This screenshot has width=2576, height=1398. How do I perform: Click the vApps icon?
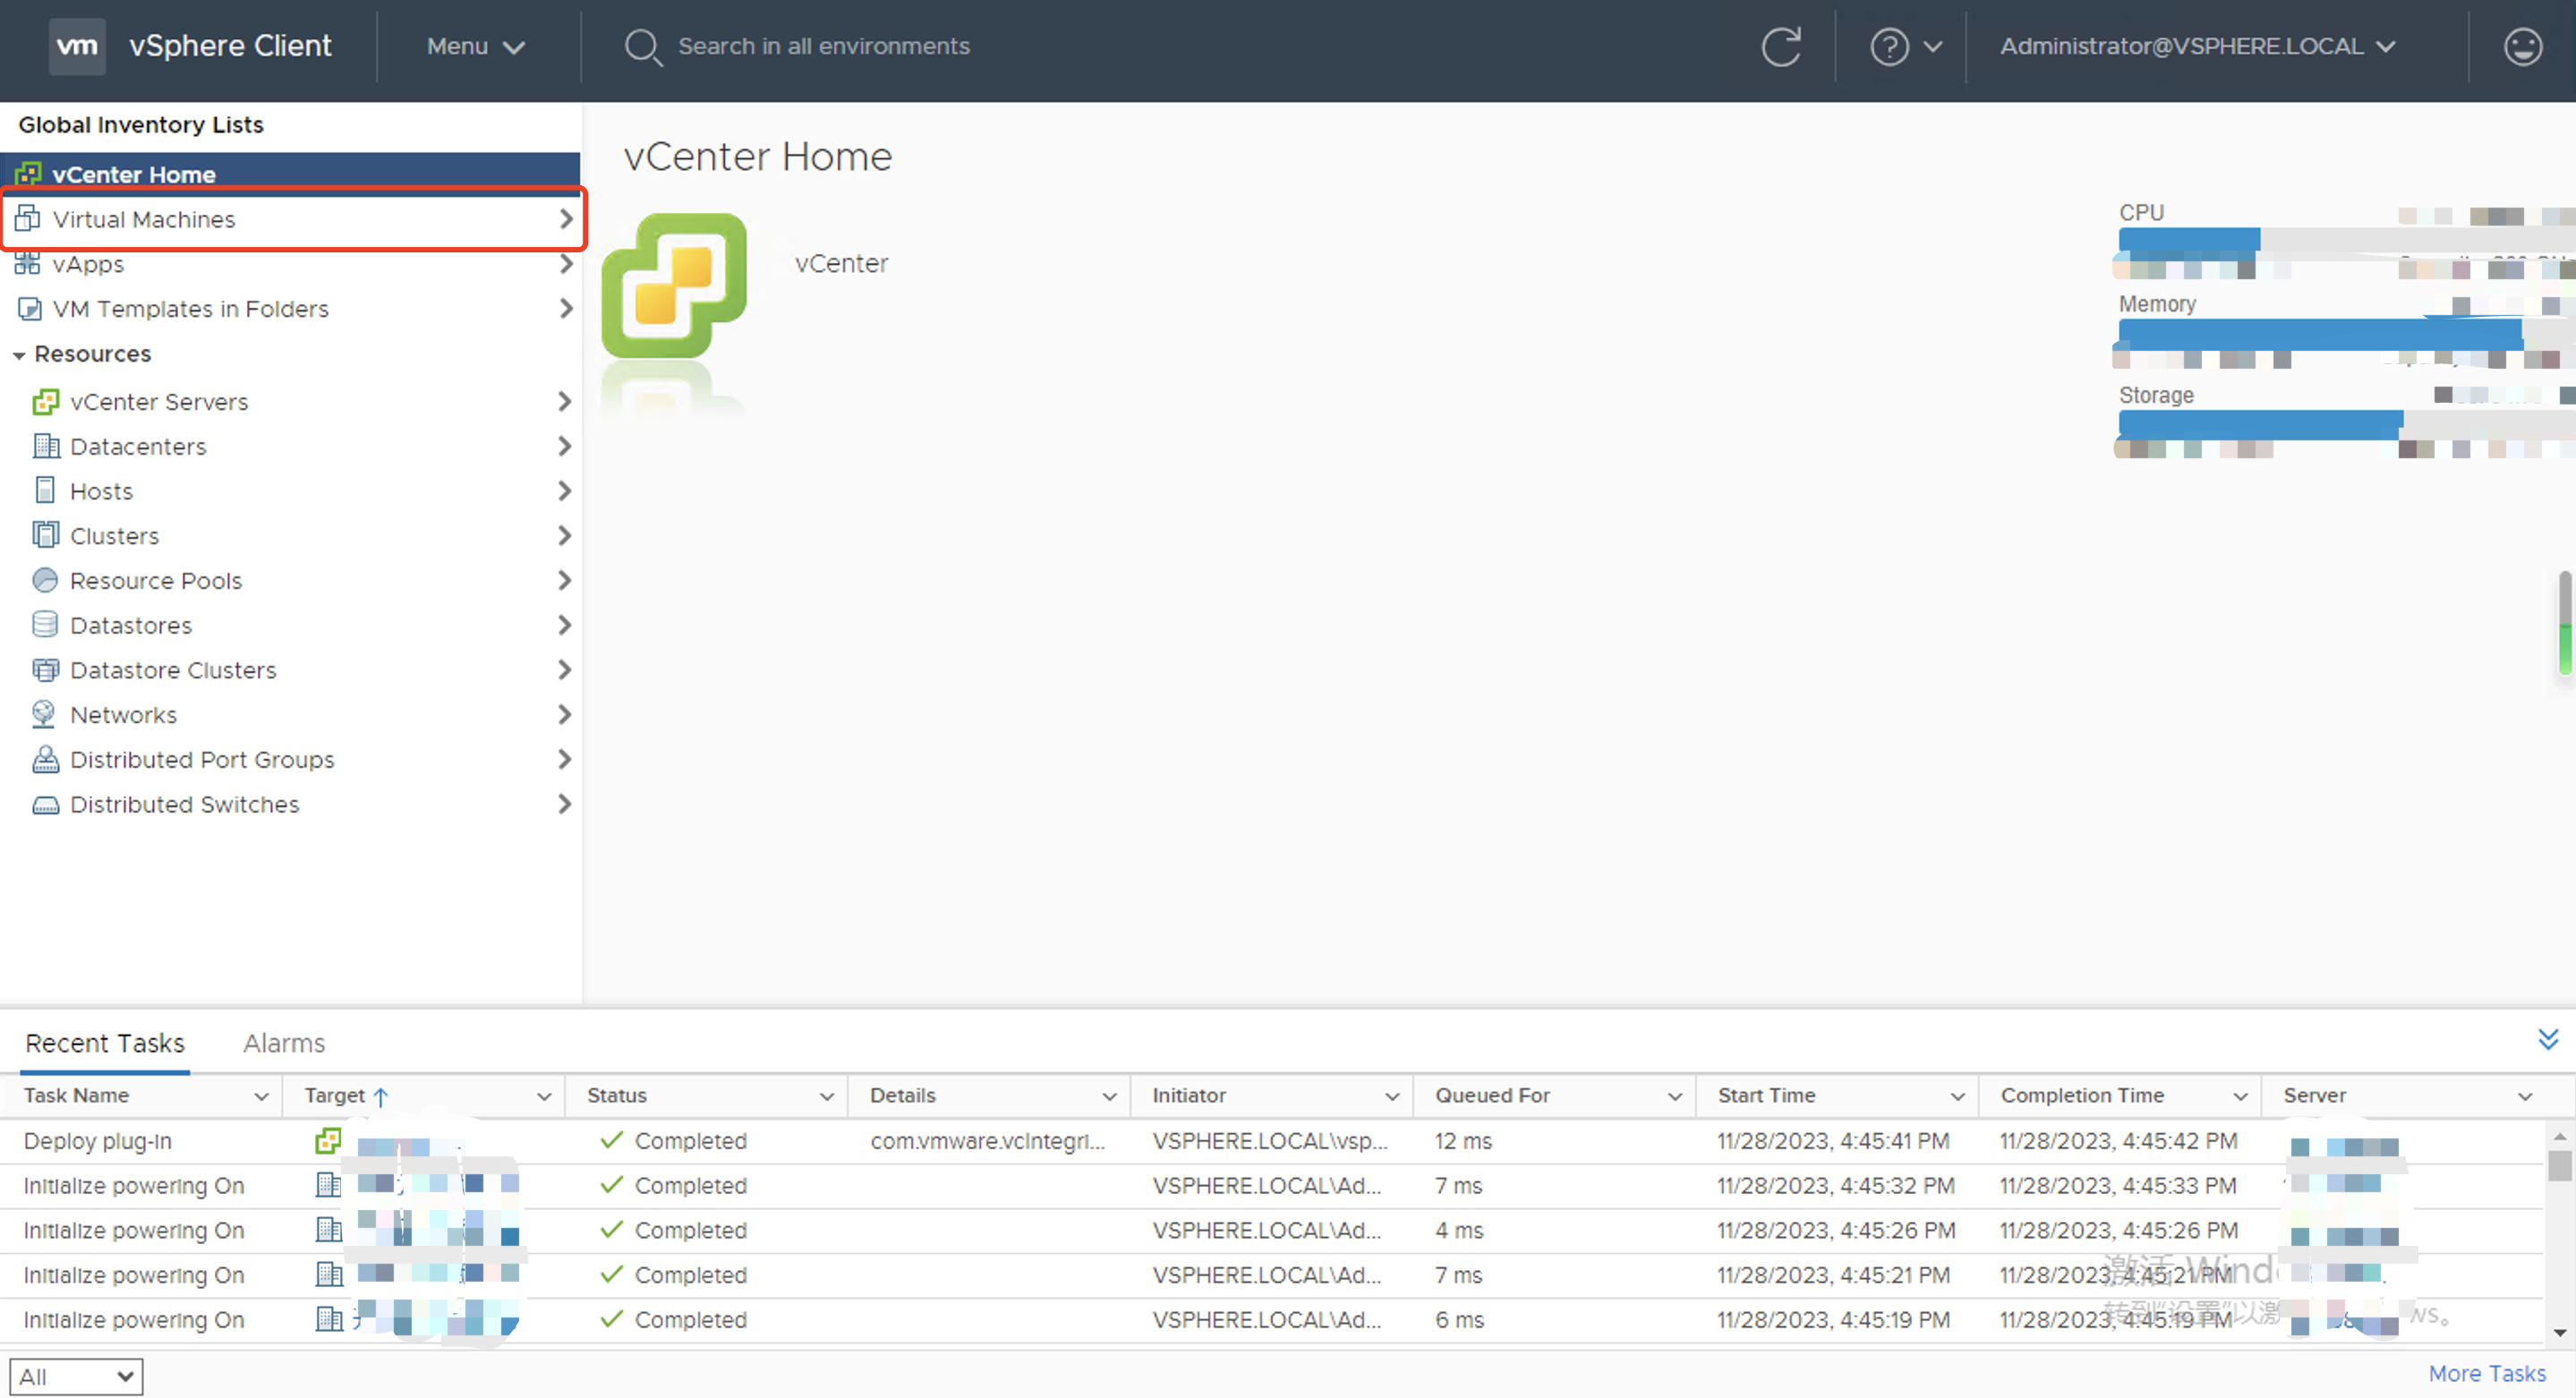pyautogui.click(x=28, y=264)
